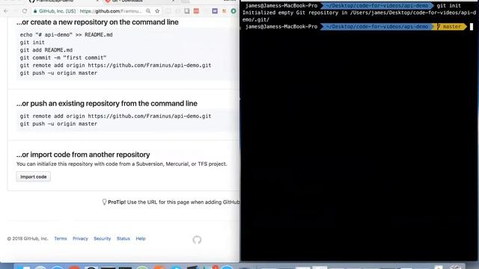
Task: Click 'james@Jamess-MacBook-Pro' on the second terminal prompt
Action: [x=281, y=27]
